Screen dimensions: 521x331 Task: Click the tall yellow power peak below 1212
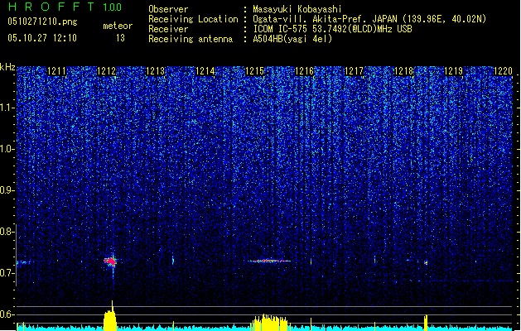pos(110,317)
